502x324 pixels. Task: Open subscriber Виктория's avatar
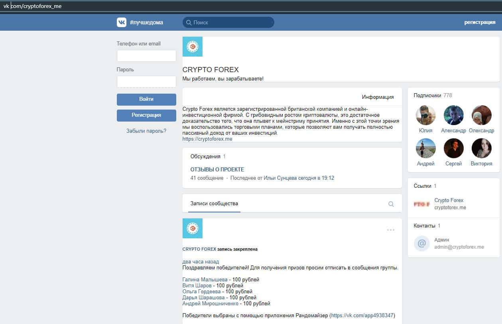coord(482,148)
